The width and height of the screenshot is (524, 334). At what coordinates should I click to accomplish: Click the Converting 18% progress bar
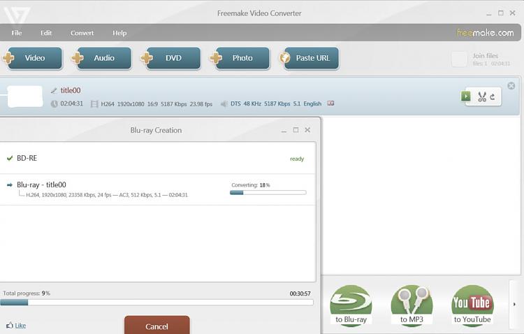[268, 193]
